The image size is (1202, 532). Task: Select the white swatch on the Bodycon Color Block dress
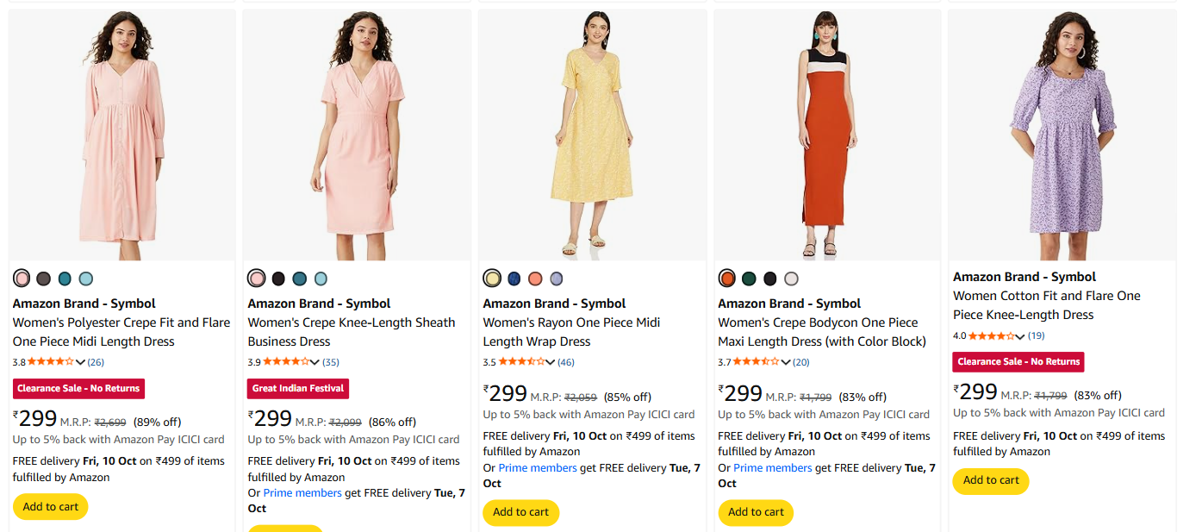point(791,279)
